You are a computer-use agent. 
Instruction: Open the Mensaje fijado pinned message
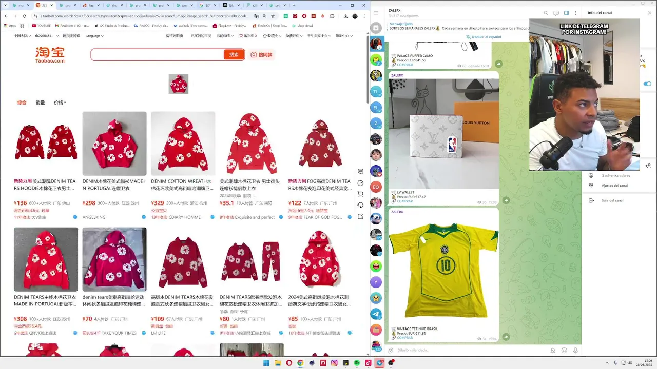(457, 26)
